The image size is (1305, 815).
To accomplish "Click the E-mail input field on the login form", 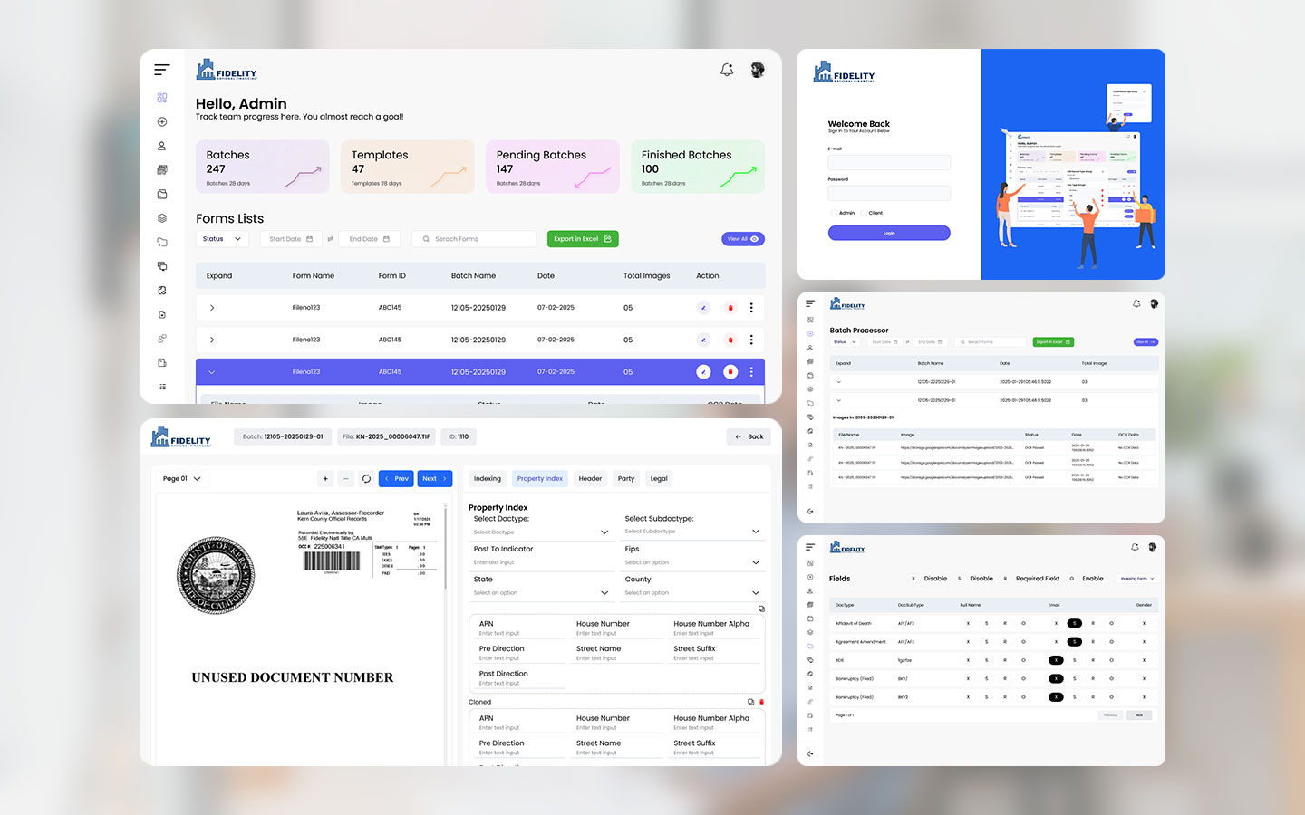I will click(x=889, y=162).
